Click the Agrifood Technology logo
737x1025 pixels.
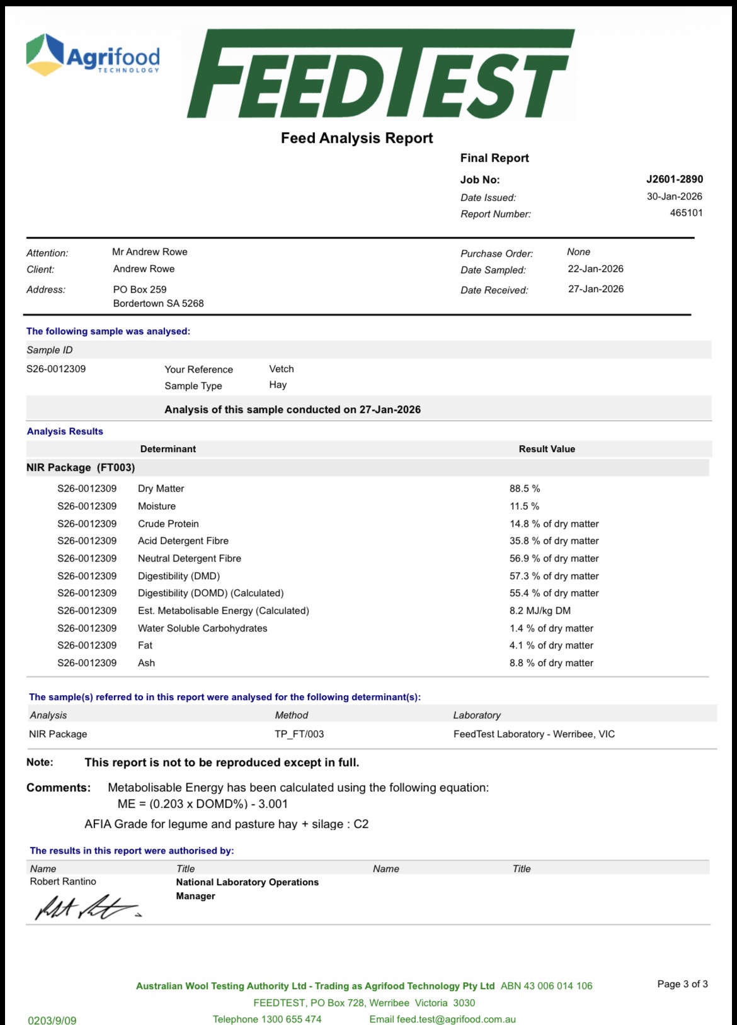[93, 55]
